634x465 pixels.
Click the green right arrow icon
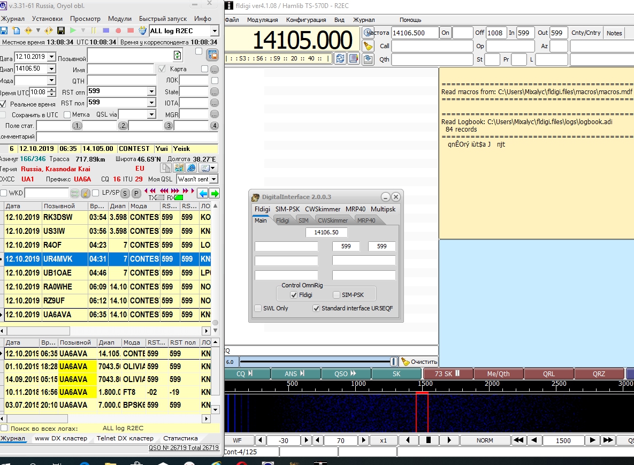point(215,193)
